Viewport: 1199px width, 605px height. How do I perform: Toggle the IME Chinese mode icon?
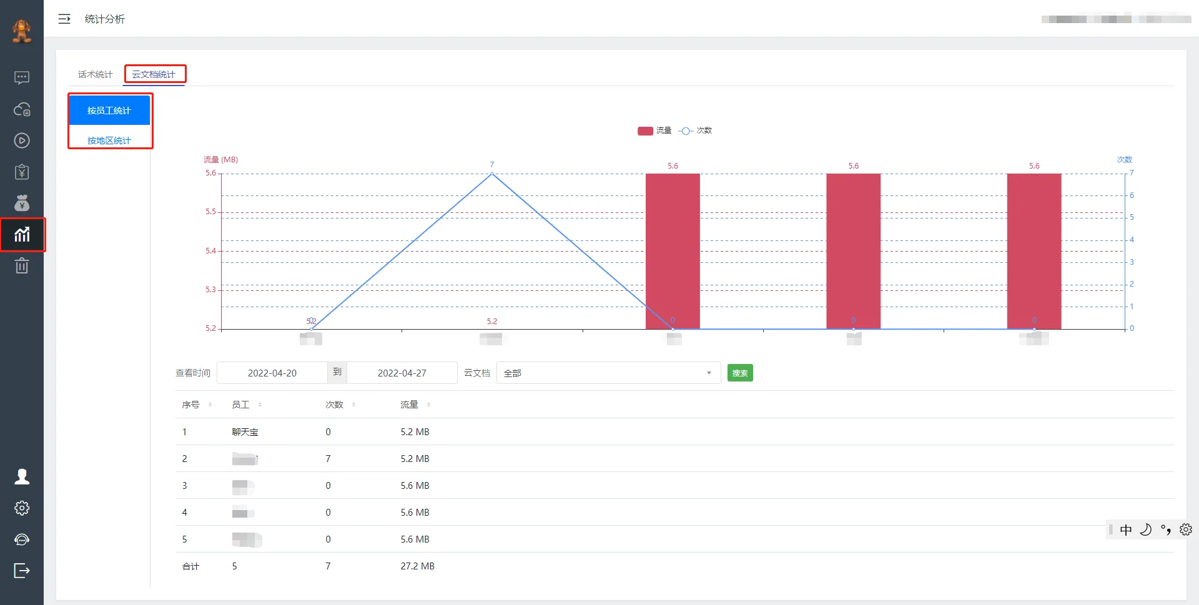1126,530
